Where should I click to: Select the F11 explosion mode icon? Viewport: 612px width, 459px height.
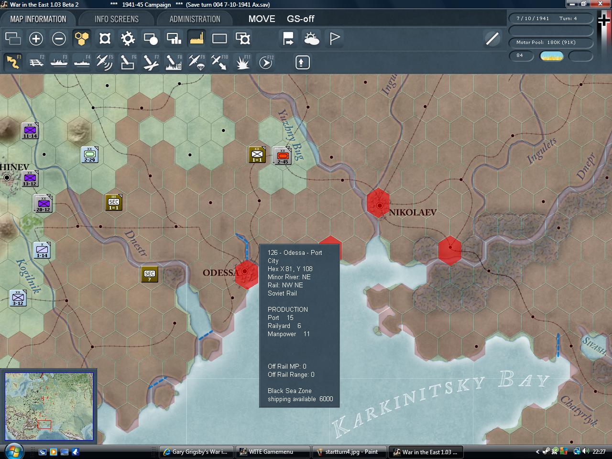242,62
